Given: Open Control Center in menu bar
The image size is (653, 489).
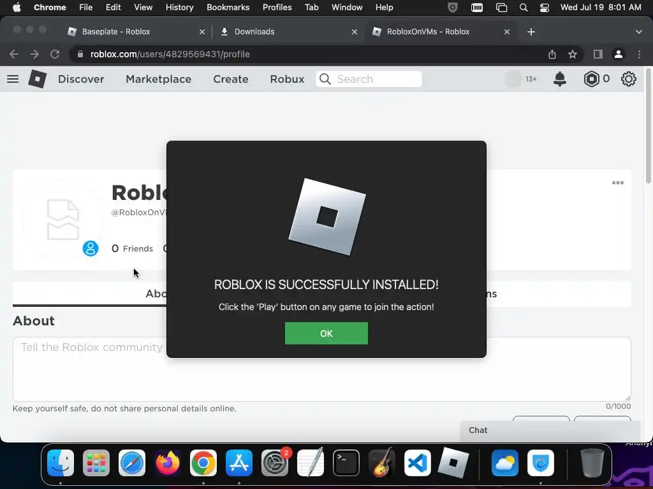Looking at the screenshot, I should (x=545, y=7).
